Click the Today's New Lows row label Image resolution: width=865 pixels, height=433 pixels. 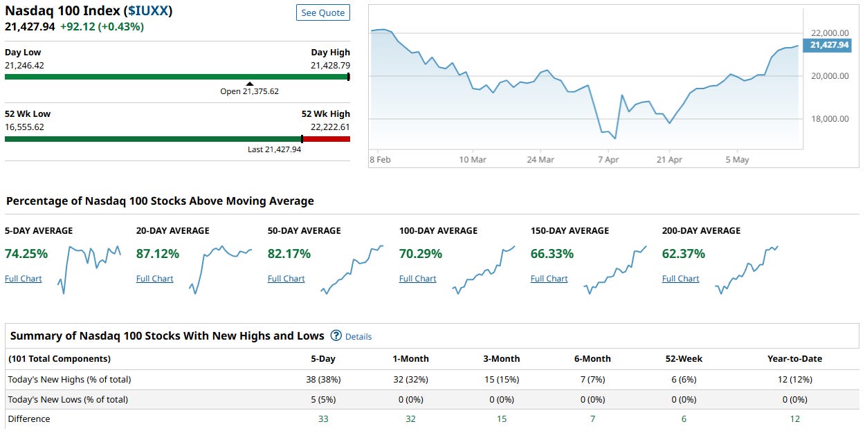pyautogui.click(x=68, y=399)
